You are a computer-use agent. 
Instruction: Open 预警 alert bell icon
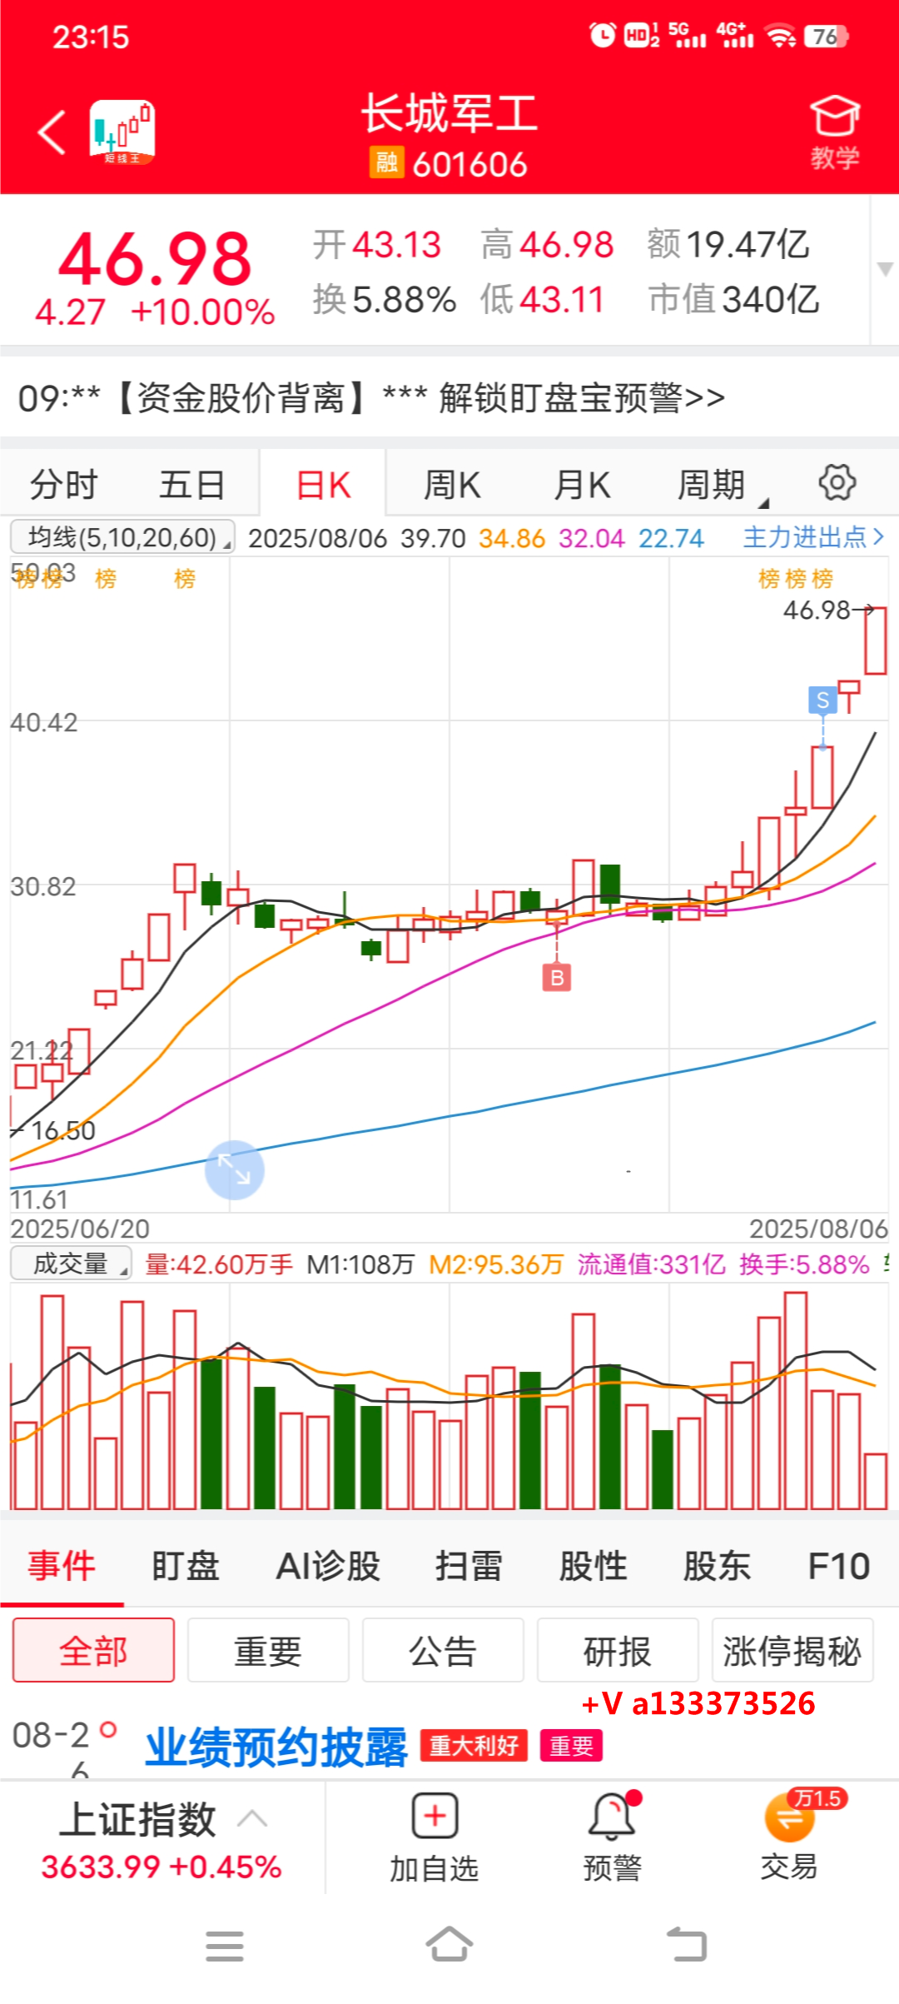point(613,1837)
